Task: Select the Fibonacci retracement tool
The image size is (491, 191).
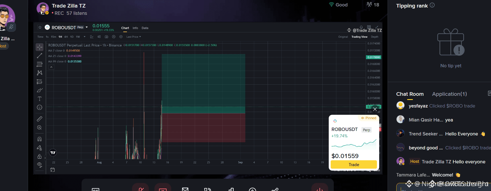Action: 40,64
